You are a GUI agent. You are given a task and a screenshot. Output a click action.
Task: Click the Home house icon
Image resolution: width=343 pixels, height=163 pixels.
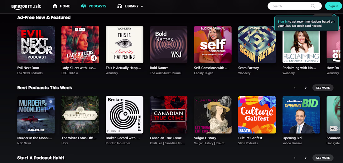[x=55, y=6]
